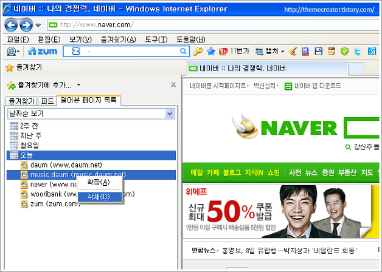The height and width of the screenshot is (272, 382).
Task: Select music.daum history entry
Action: [x=91, y=174]
